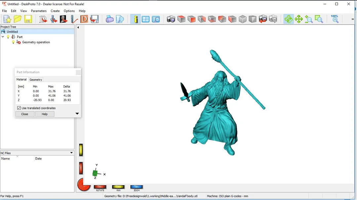Create a new project with the star document icon
Screen dimensions: 357x200
coord(7,19)
